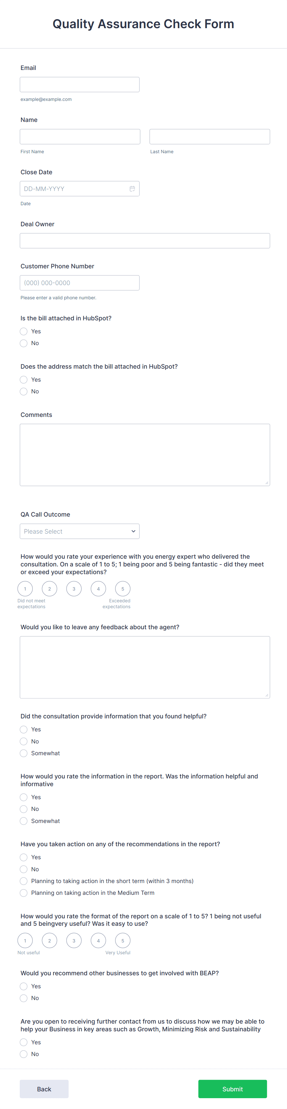The image size is (287, 1109).
Task: Rate energy expert experience as 5
Action: (123, 588)
